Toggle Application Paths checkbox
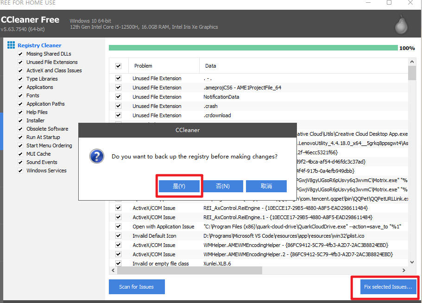 click(x=20, y=104)
